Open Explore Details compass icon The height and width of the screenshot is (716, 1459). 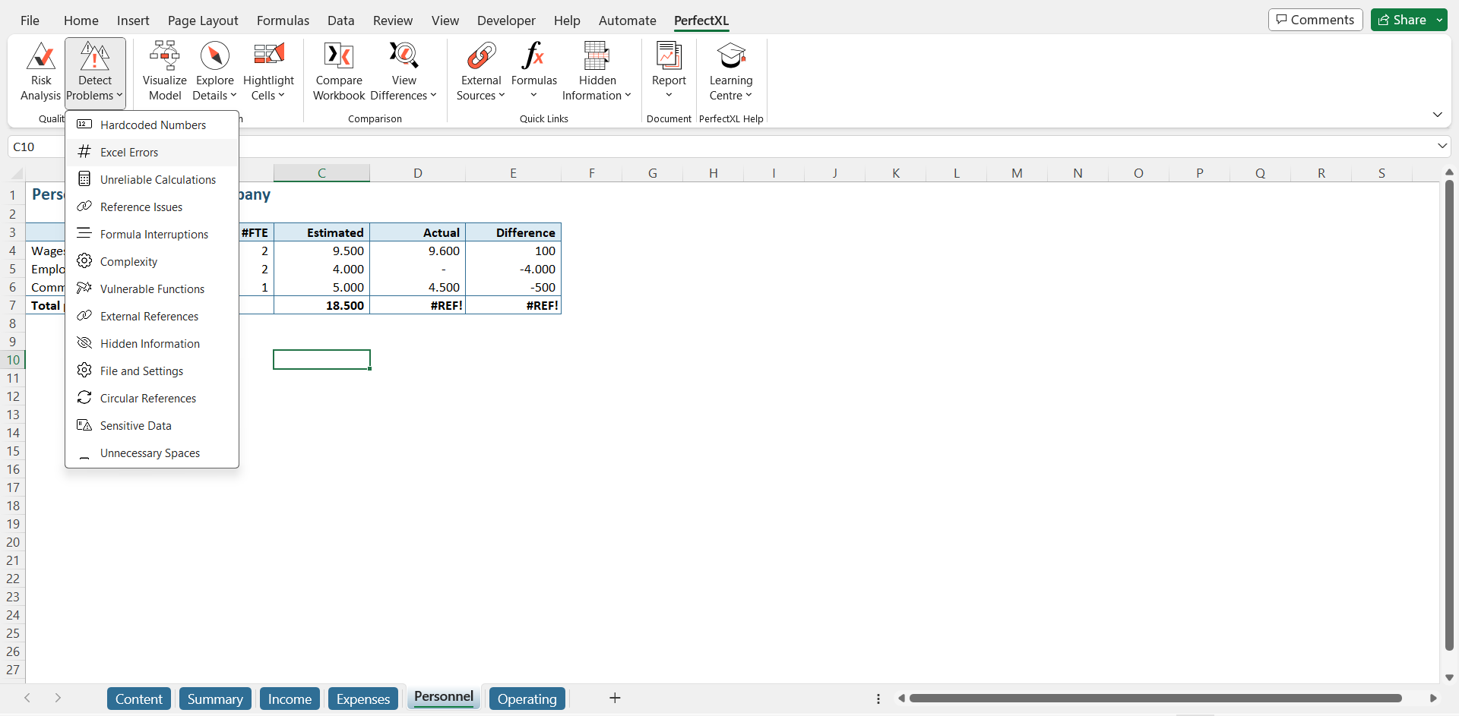pyautogui.click(x=215, y=56)
